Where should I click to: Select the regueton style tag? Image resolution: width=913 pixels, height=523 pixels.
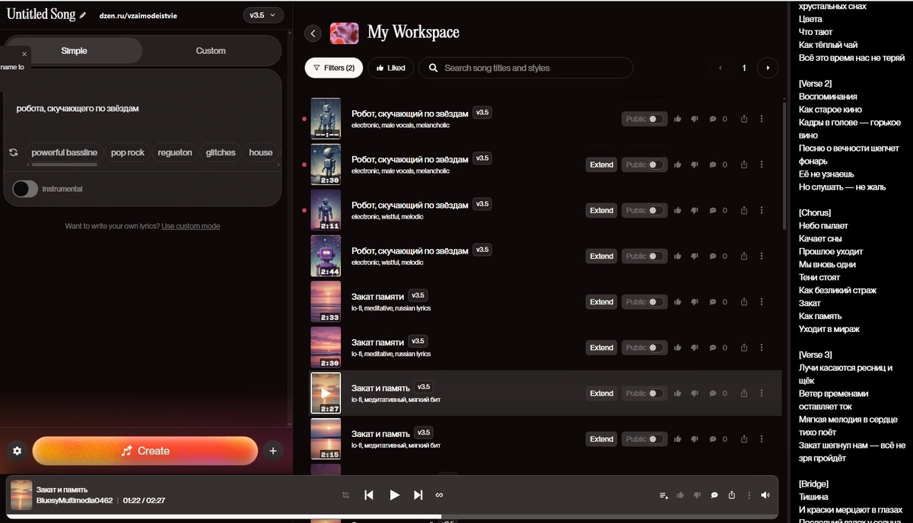[x=175, y=152]
